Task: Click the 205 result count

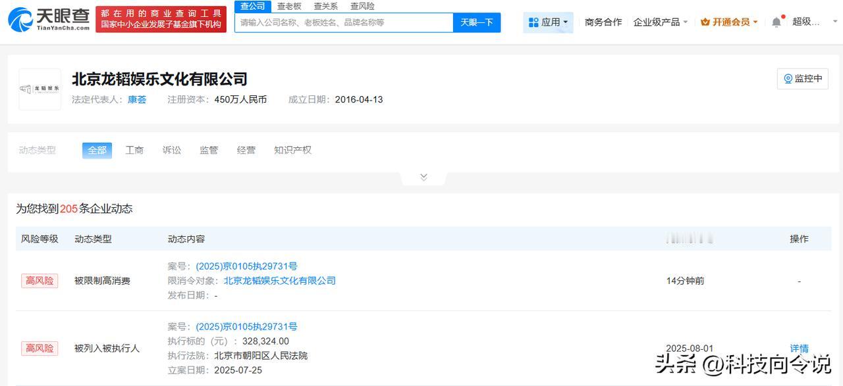Action: point(68,209)
